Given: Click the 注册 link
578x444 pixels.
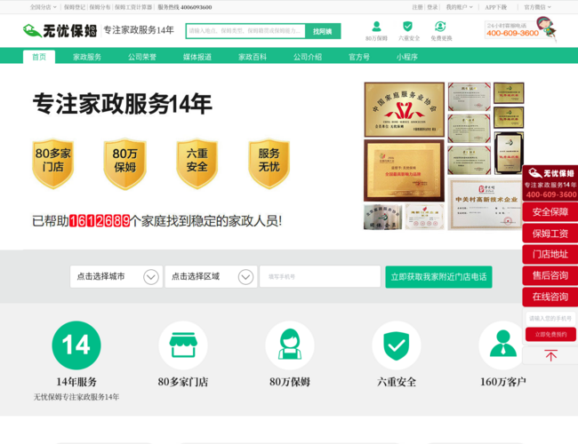Looking at the screenshot, I should click(x=417, y=7).
